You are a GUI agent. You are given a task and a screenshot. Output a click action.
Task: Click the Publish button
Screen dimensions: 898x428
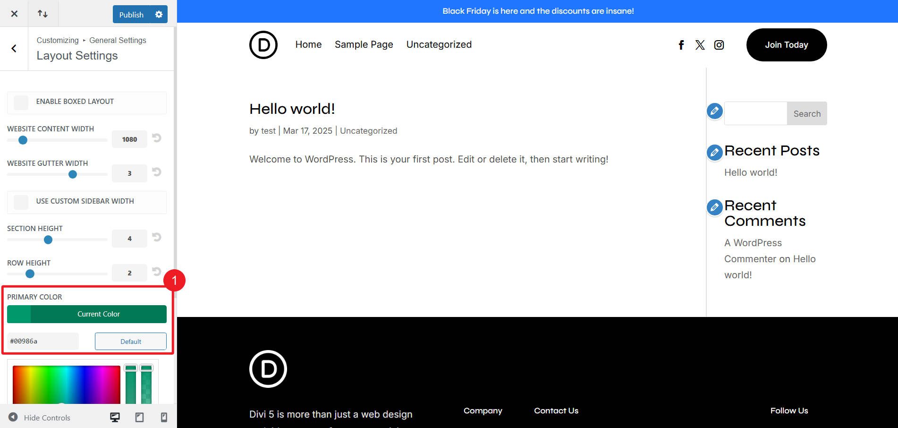coord(131,14)
